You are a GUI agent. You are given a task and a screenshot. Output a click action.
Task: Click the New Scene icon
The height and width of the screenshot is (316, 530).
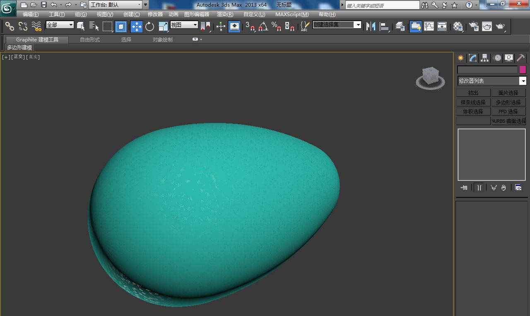click(x=24, y=5)
